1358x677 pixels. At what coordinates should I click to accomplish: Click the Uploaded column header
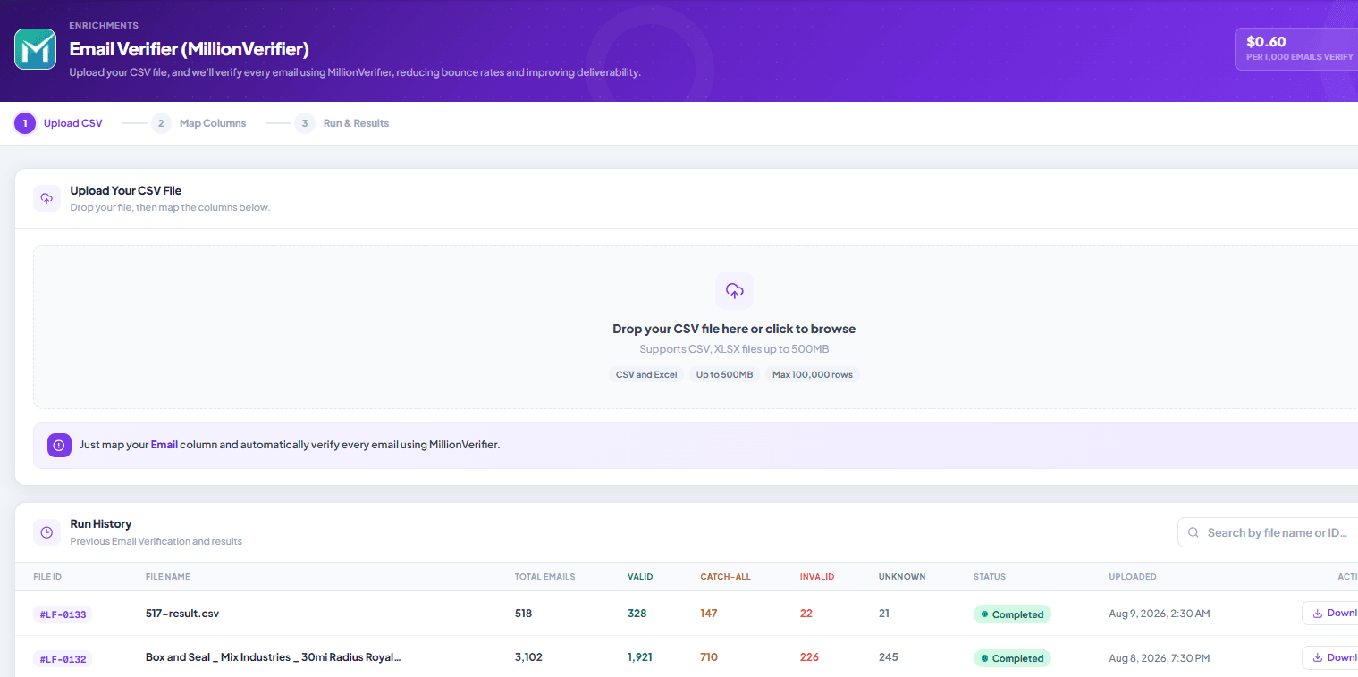[x=1133, y=577]
